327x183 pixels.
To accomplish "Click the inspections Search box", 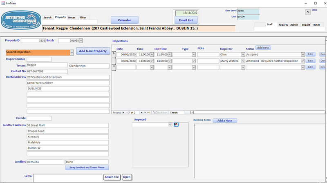I will click(x=177, y=113).
